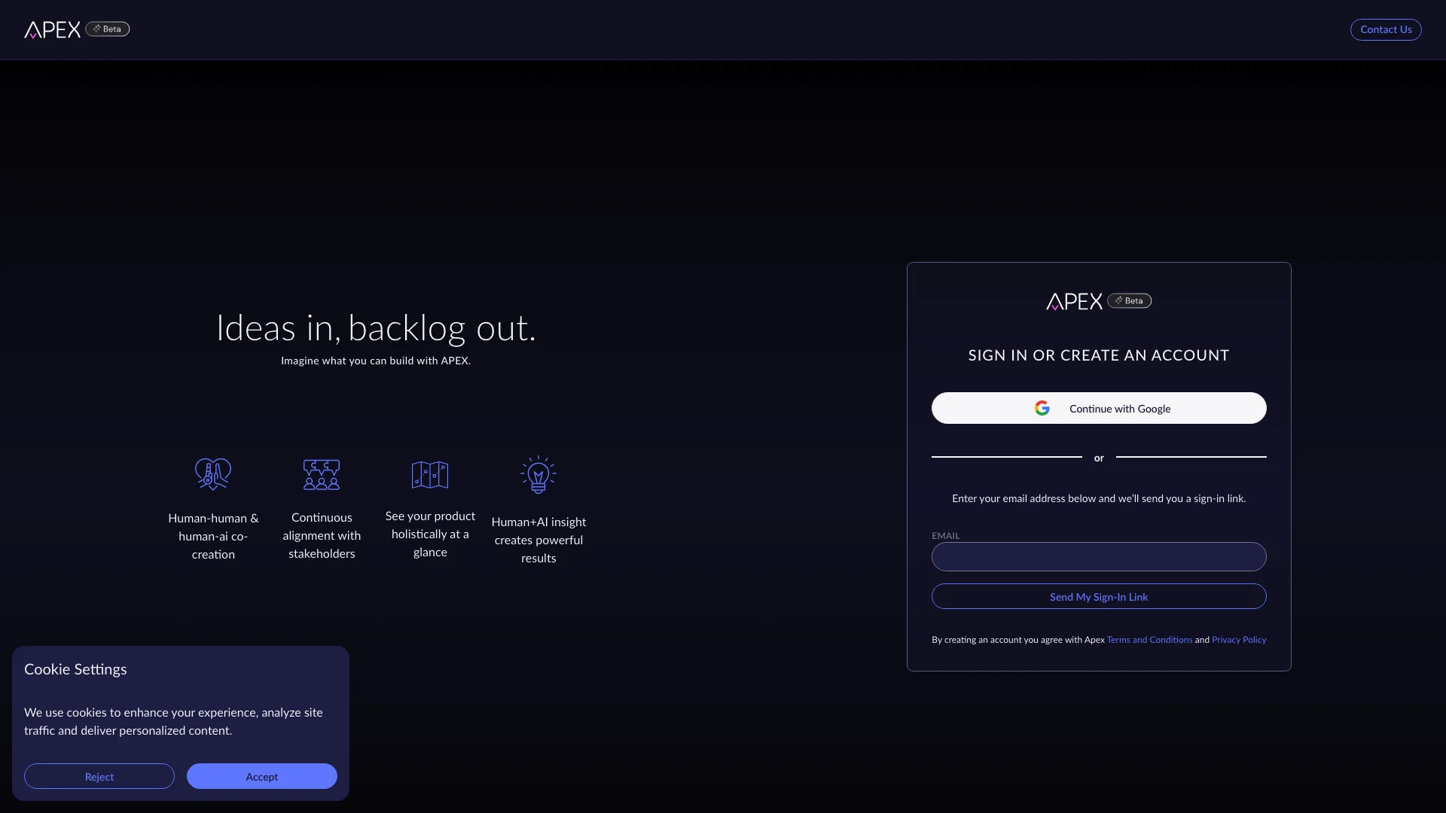Screen dimensions: 1446x813
Task: Click the Contact Us button top right
Action: pos(1386,30)
